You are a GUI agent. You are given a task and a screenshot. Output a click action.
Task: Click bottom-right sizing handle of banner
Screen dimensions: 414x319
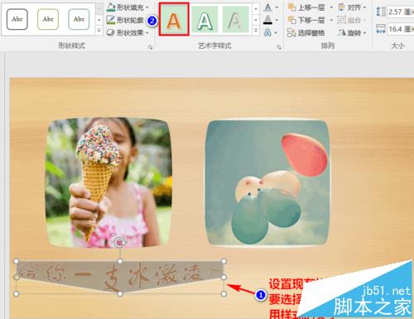(x=224, y=294)
